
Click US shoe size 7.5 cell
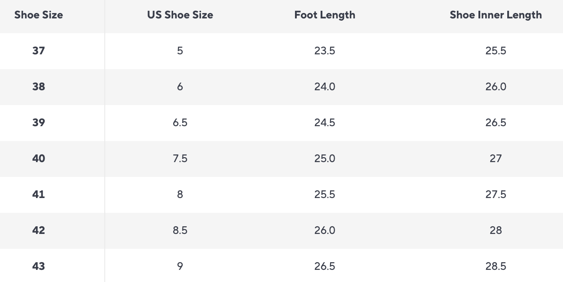pyautogui.click(x=180, y=159)
